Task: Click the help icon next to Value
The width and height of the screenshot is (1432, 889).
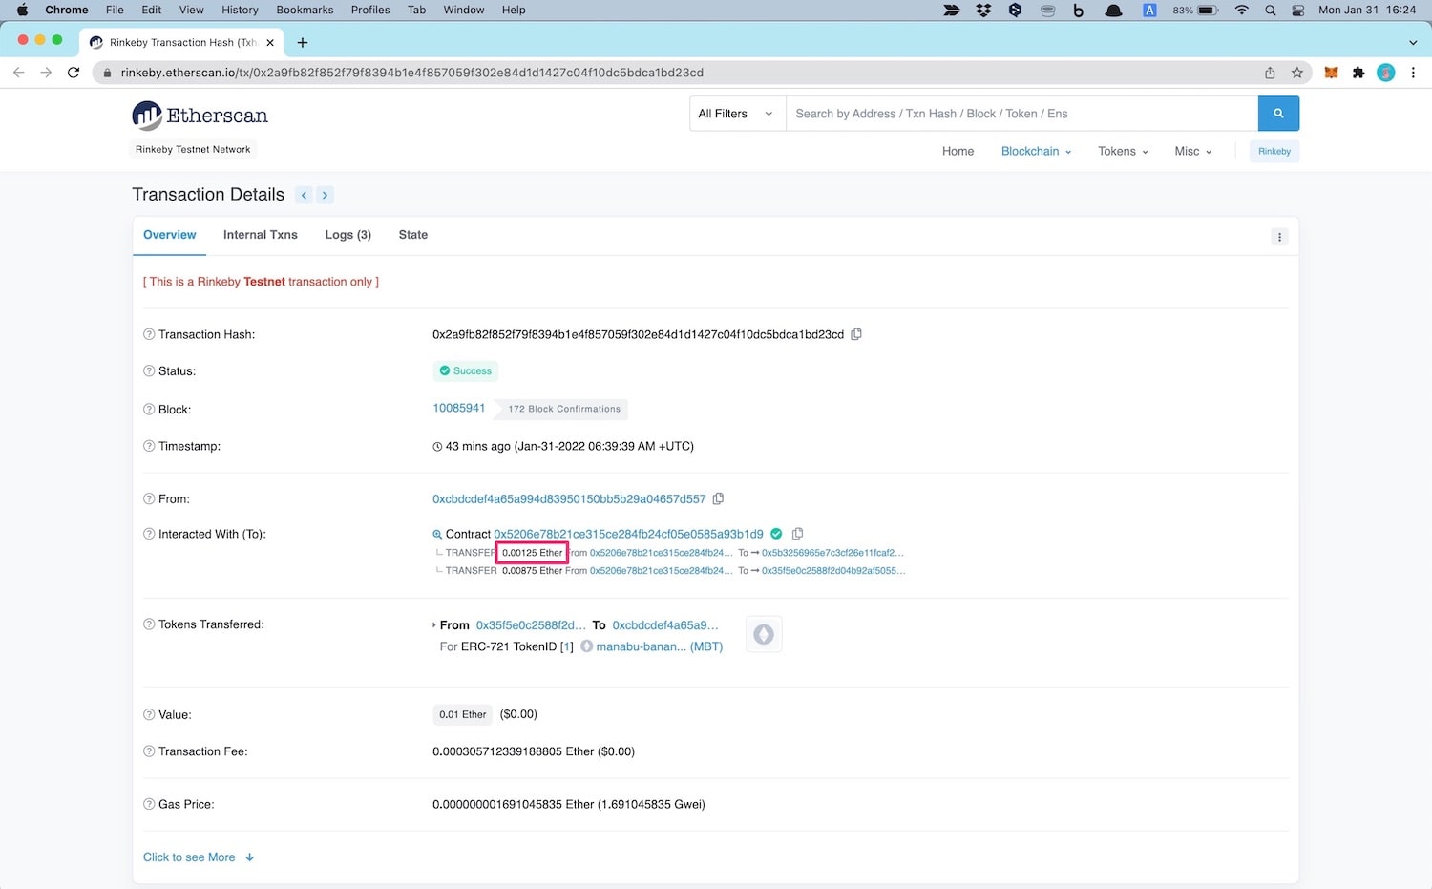Action: 149,714
